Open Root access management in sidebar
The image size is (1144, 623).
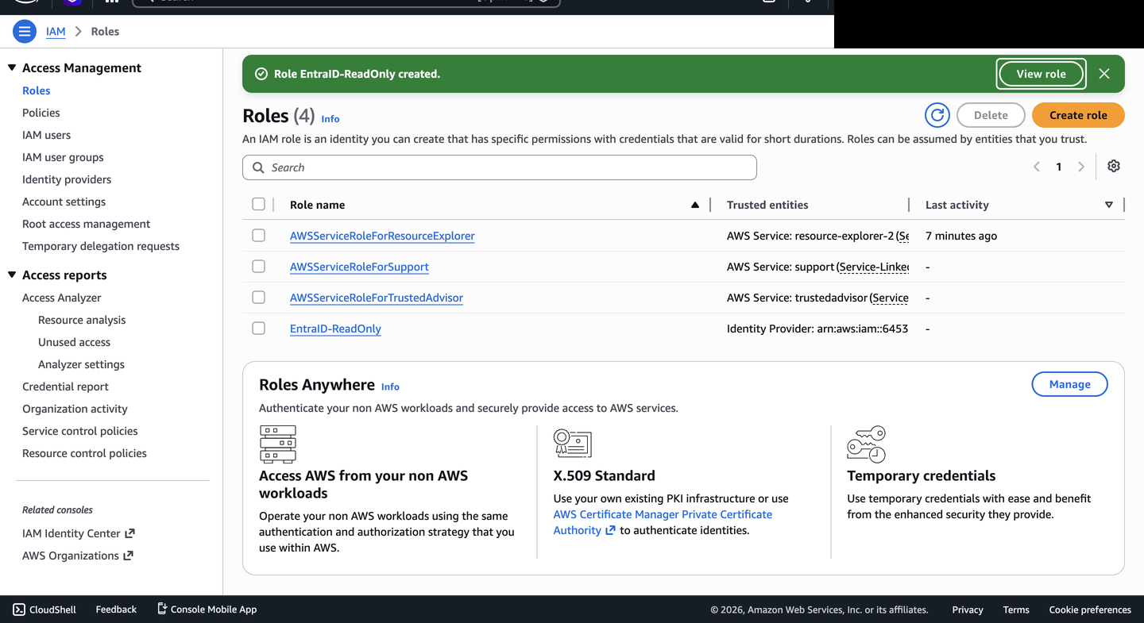pyautogui.click(x=86, y=224)
